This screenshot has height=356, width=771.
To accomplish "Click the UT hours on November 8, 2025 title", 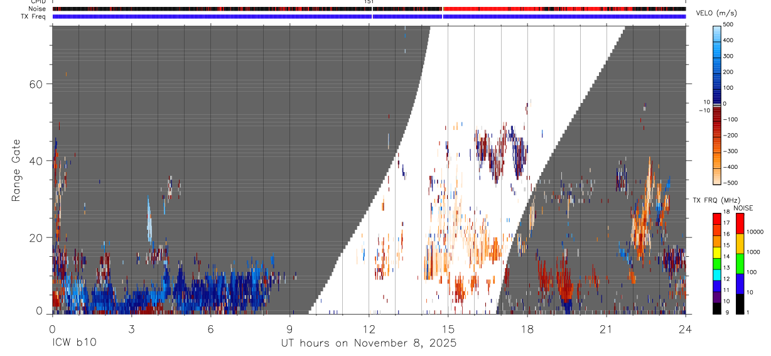I will pos(369,343).
